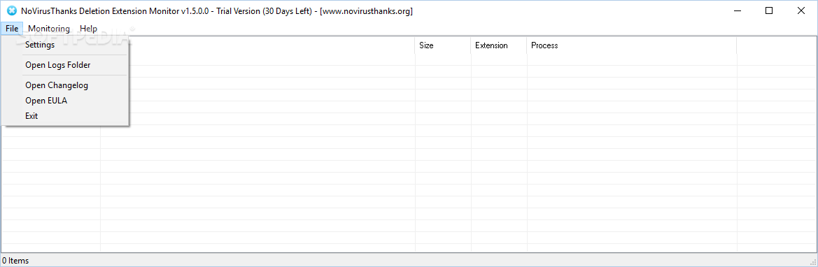Open the Monitoring menu
The height and width of the screenshot is (267, 818).
[49, 29]
